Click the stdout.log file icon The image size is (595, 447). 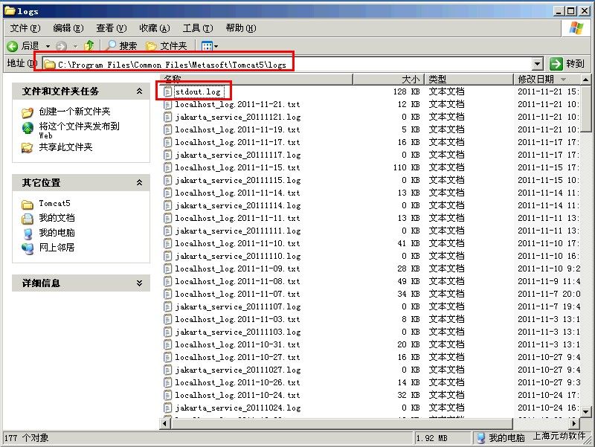pos(168,91)
